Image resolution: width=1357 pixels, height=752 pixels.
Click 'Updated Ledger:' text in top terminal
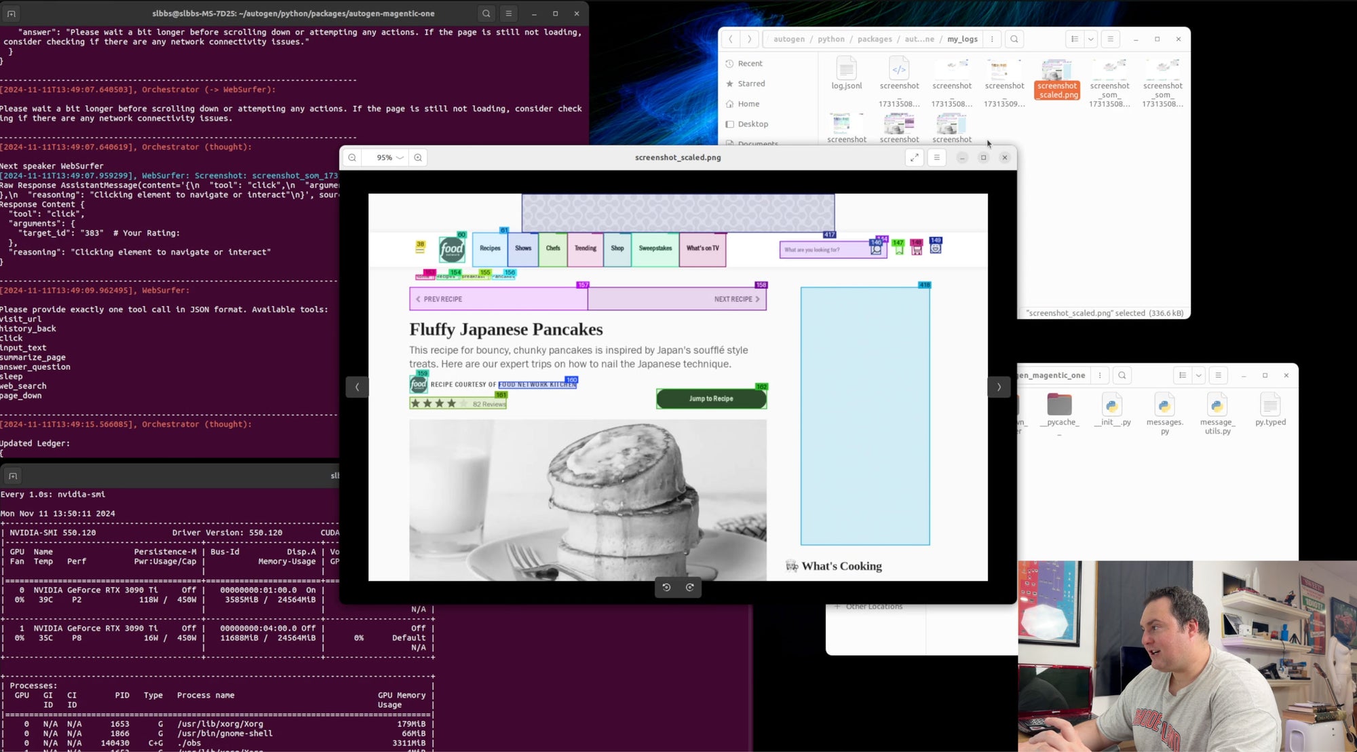click(35, 443)
